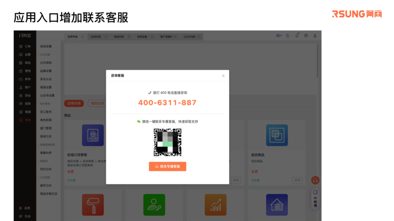Close the 系统设置 tab
This screenshot has height=221, width=394.
152,37
